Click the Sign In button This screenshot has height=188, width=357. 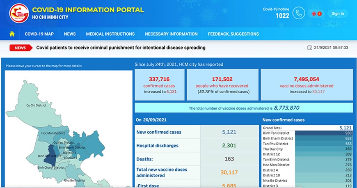338,14
